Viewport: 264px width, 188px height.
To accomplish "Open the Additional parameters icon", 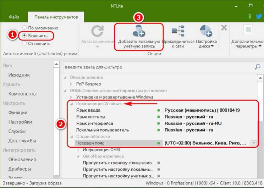I will tap(249, 30).
